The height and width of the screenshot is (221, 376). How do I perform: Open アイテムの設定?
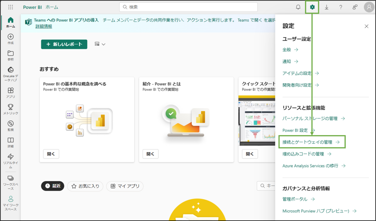300,73
